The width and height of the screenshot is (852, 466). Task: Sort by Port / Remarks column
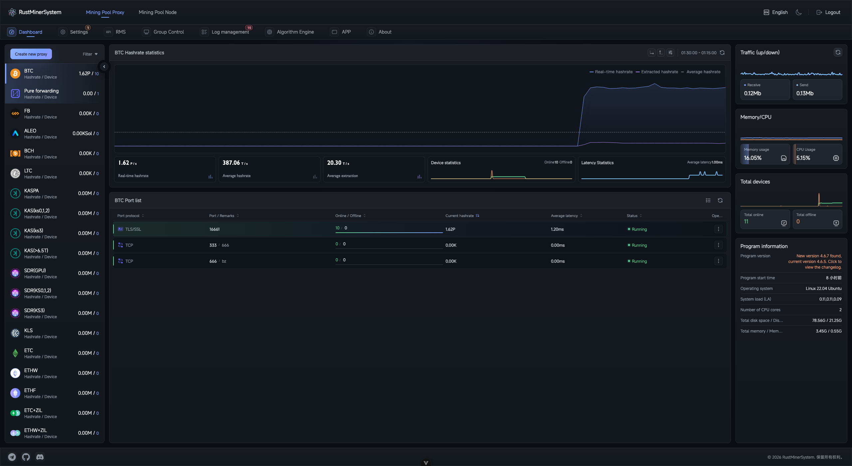point(224,216)
